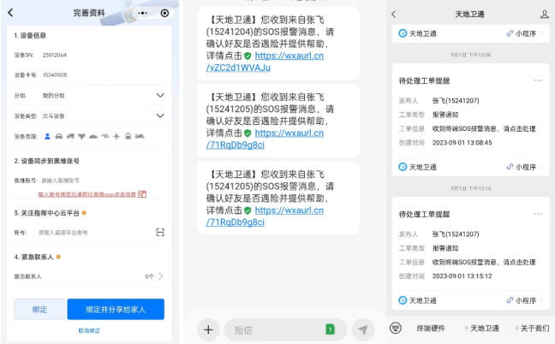Open the profile icon in 天地卫通 chat header
Image resolution: width=555 pixels, height=344 pixels.
(545, 15)
